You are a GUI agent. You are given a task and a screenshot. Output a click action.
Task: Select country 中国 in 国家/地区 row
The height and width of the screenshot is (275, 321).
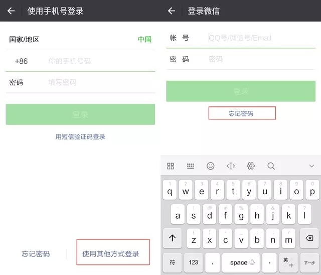coord(144,39)
